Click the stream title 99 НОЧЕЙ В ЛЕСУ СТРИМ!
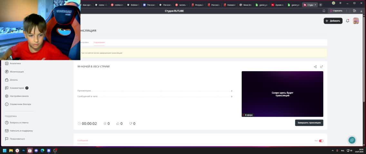The width and height of the screenshot is (366, 154). [94, 67]
